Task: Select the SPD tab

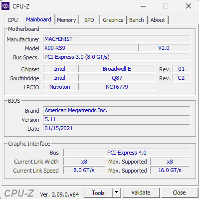Action: (89, 20)
